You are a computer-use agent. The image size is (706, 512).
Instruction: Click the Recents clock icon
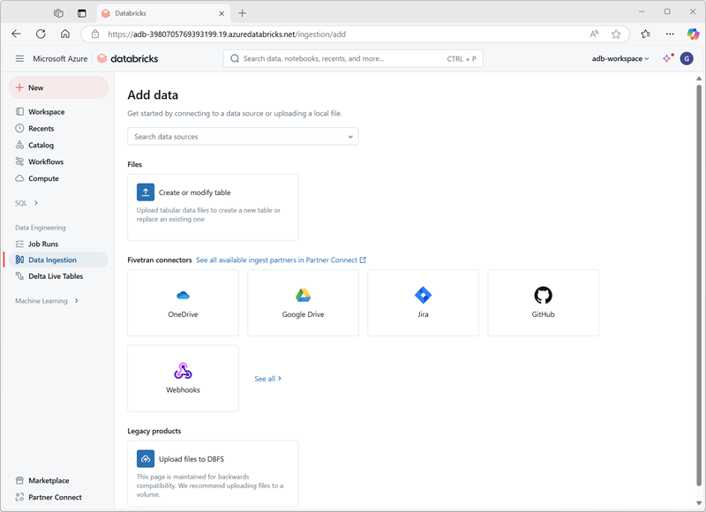[19, 128]
